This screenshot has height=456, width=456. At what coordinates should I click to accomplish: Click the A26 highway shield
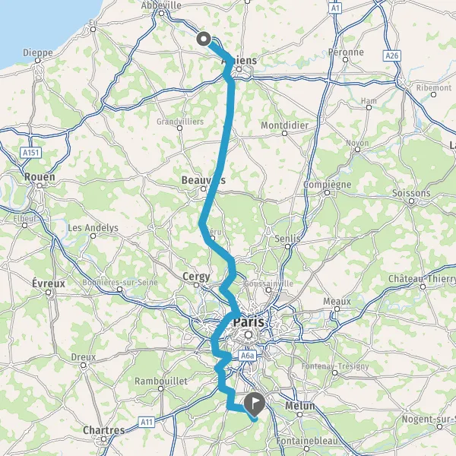[391, 55]
